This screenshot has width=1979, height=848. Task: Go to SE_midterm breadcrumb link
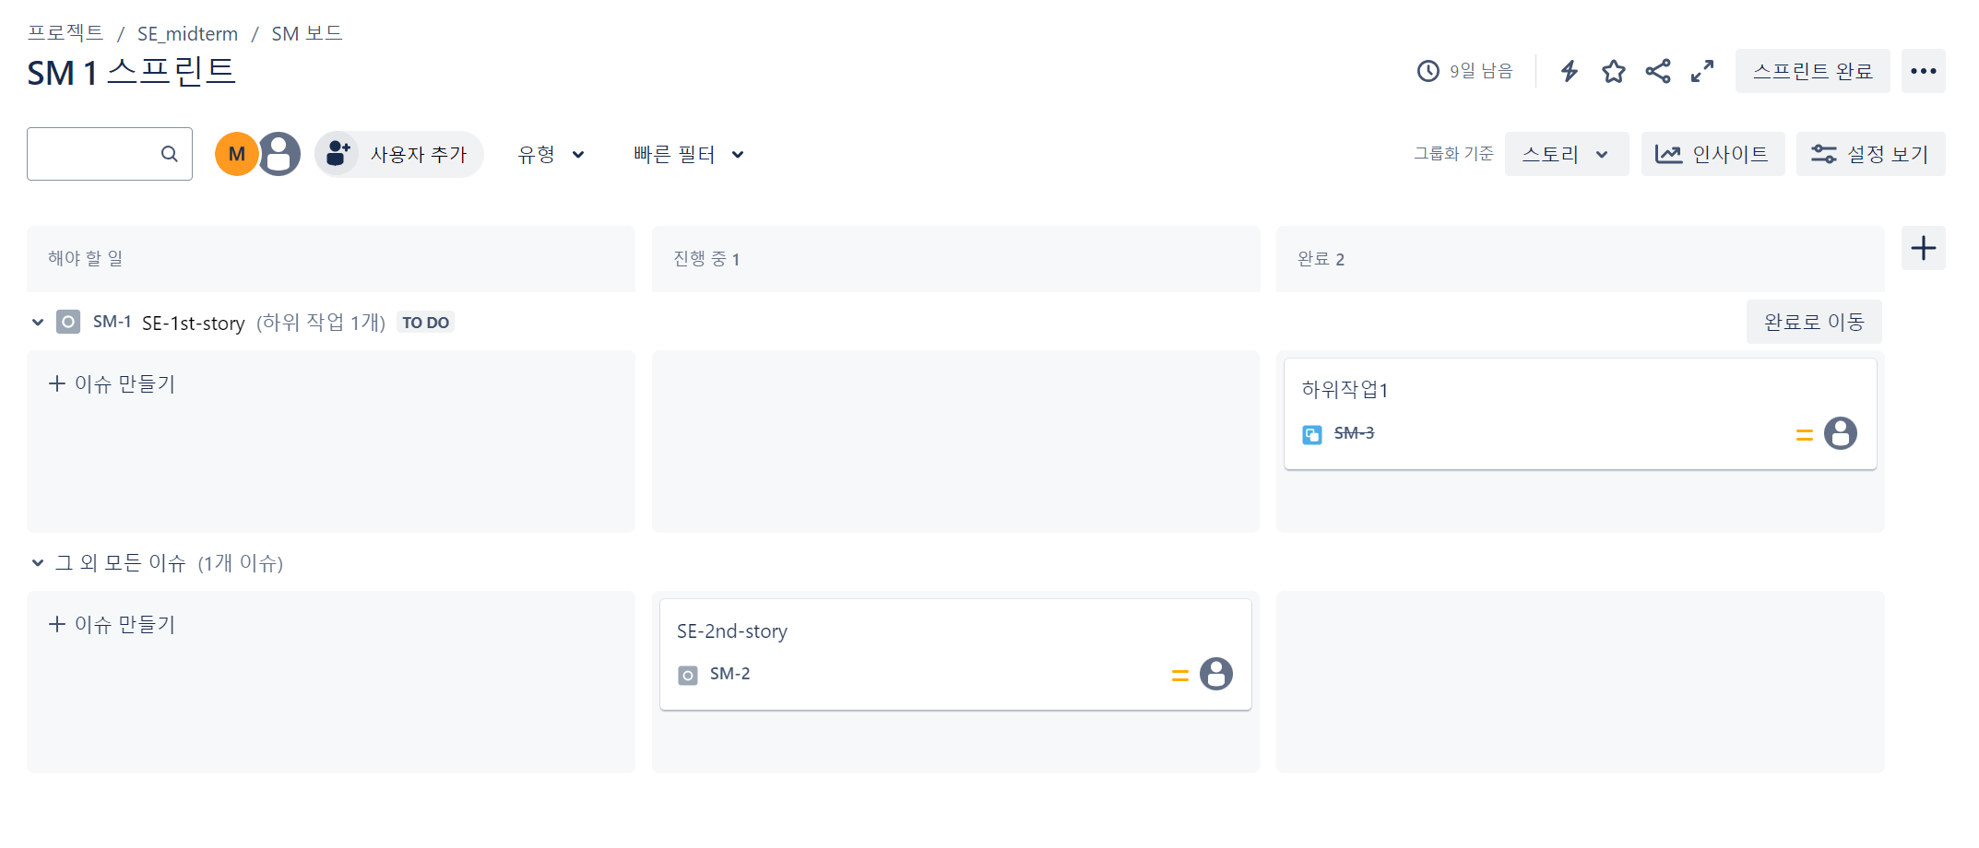pyautogui.click(x=187, y=34)
